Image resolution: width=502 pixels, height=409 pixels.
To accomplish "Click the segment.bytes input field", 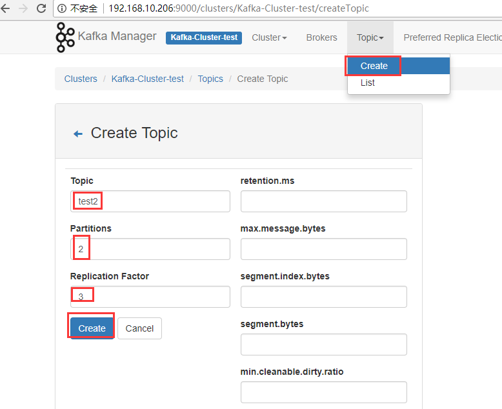I will pos(324,344).
